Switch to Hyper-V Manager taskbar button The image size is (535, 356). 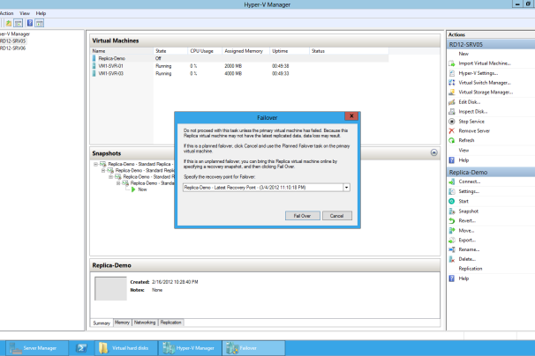click(190, 348)
